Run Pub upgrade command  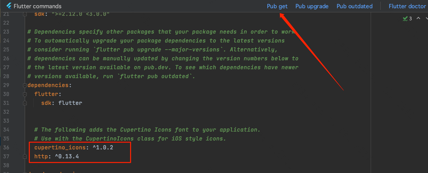click(x=312, y=6)
